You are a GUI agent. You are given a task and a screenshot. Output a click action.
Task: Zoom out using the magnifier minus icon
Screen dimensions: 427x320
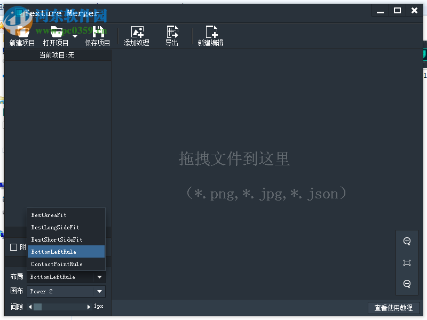407,284
